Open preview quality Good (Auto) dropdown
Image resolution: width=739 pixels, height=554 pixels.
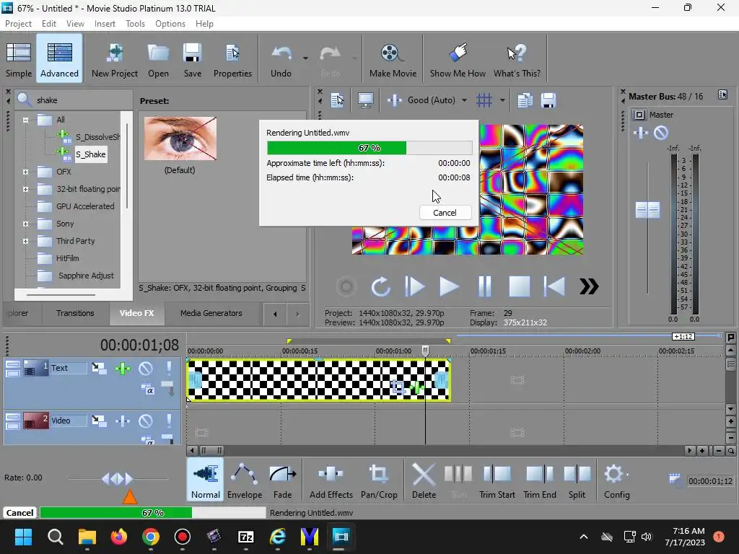[x=464, y=100]
